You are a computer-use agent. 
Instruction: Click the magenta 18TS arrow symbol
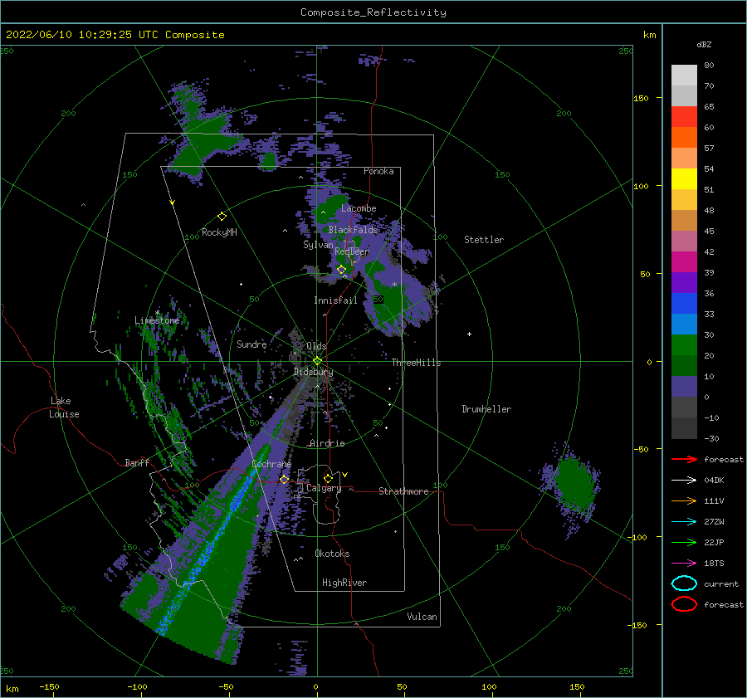pos(684,564)
